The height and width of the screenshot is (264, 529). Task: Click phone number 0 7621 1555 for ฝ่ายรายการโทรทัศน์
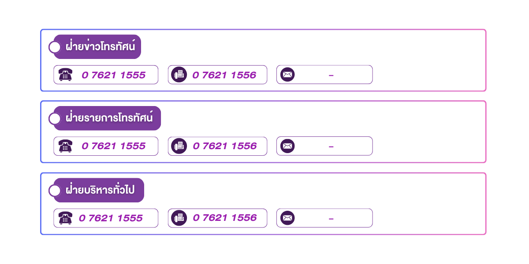(114, 146)
